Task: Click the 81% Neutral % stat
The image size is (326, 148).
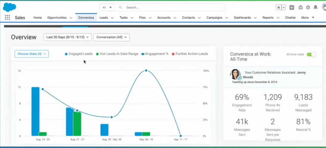Action: coord(303,125)
